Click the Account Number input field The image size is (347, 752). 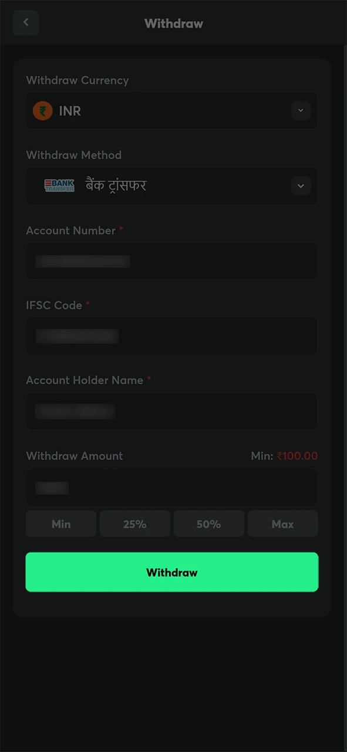[x=171, y=261]
